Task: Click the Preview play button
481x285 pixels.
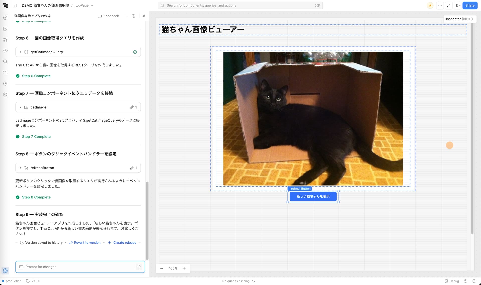Action: tap(458, 5)
